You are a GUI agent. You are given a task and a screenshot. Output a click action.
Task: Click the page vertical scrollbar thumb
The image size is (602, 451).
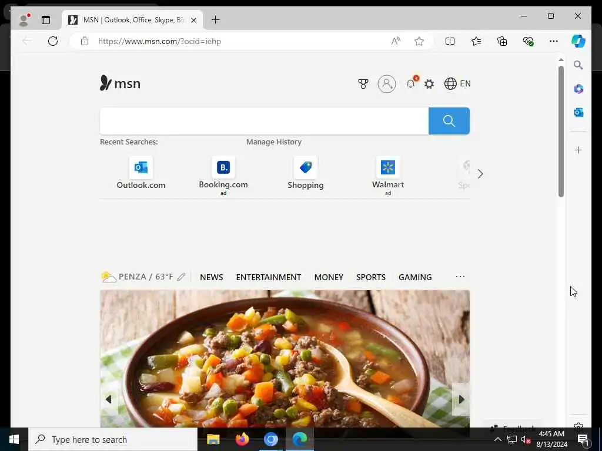click(561, 132)
